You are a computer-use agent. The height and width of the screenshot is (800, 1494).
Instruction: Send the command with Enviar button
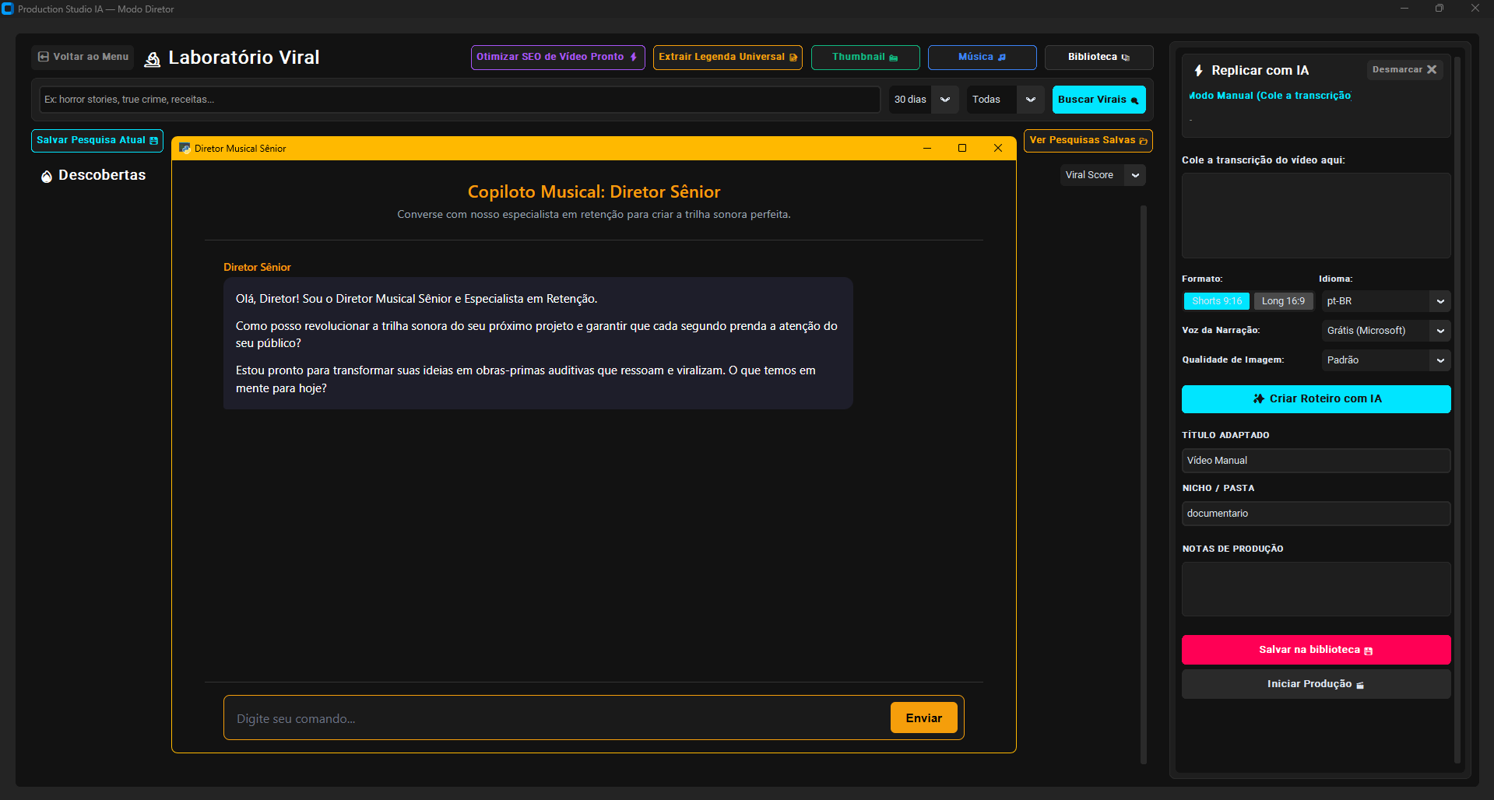[923, 718]
